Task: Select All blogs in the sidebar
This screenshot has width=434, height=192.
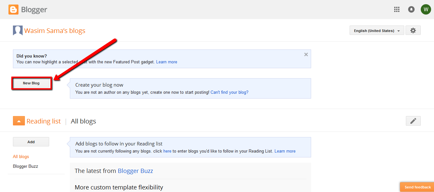Action: point(21,156)
